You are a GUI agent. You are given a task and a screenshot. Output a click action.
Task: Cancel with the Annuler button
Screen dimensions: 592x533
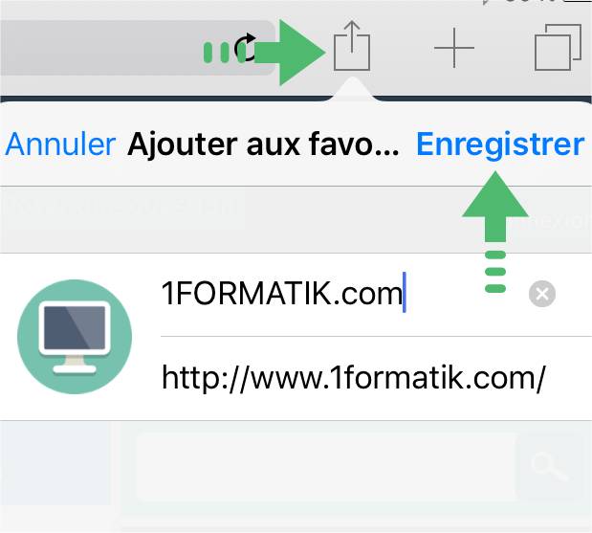pyautogui.click(x=60, y=144)
